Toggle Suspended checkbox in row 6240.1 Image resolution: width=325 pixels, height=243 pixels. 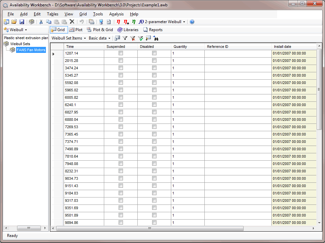point(121,105)
